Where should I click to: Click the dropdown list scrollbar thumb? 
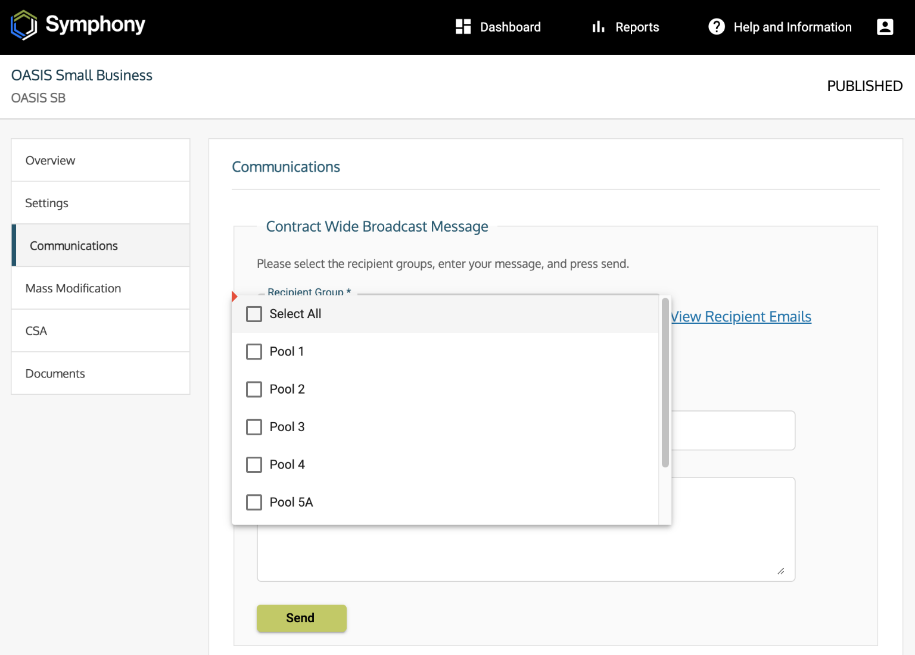(665, 382)
